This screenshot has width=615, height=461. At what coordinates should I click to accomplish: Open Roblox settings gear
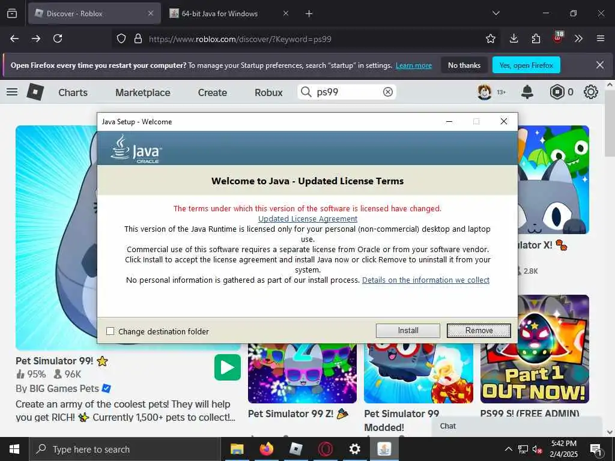coord(591,92)
